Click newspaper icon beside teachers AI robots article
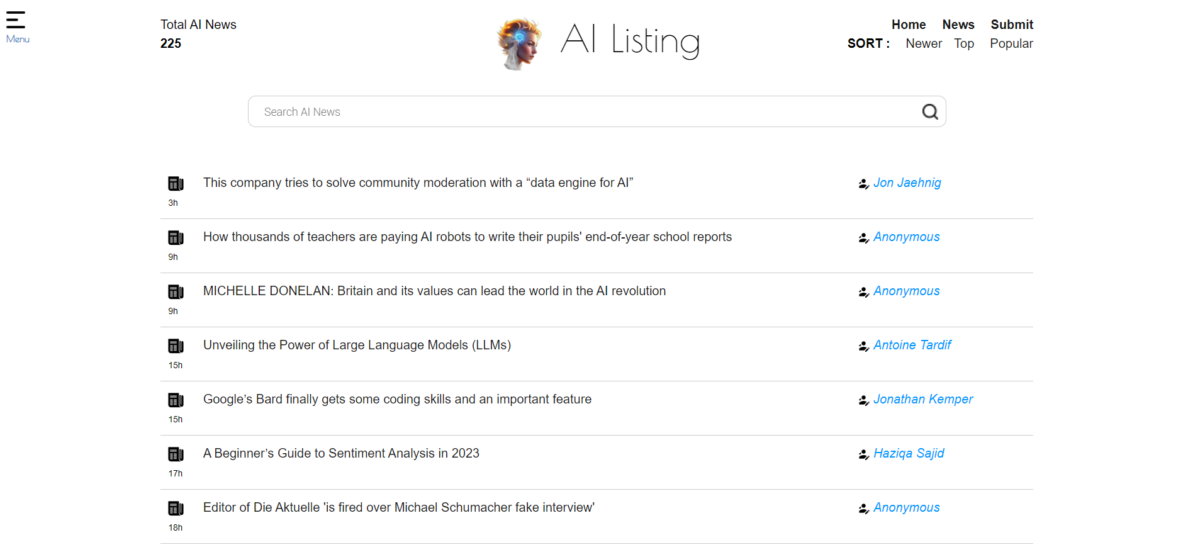Image resolution: width=1188 pixels, height=552 pixels. (x=176, y=238)
